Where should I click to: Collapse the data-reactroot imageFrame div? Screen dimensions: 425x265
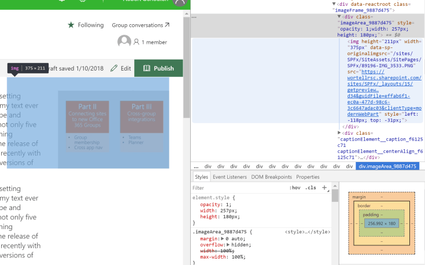click(334, 4)
